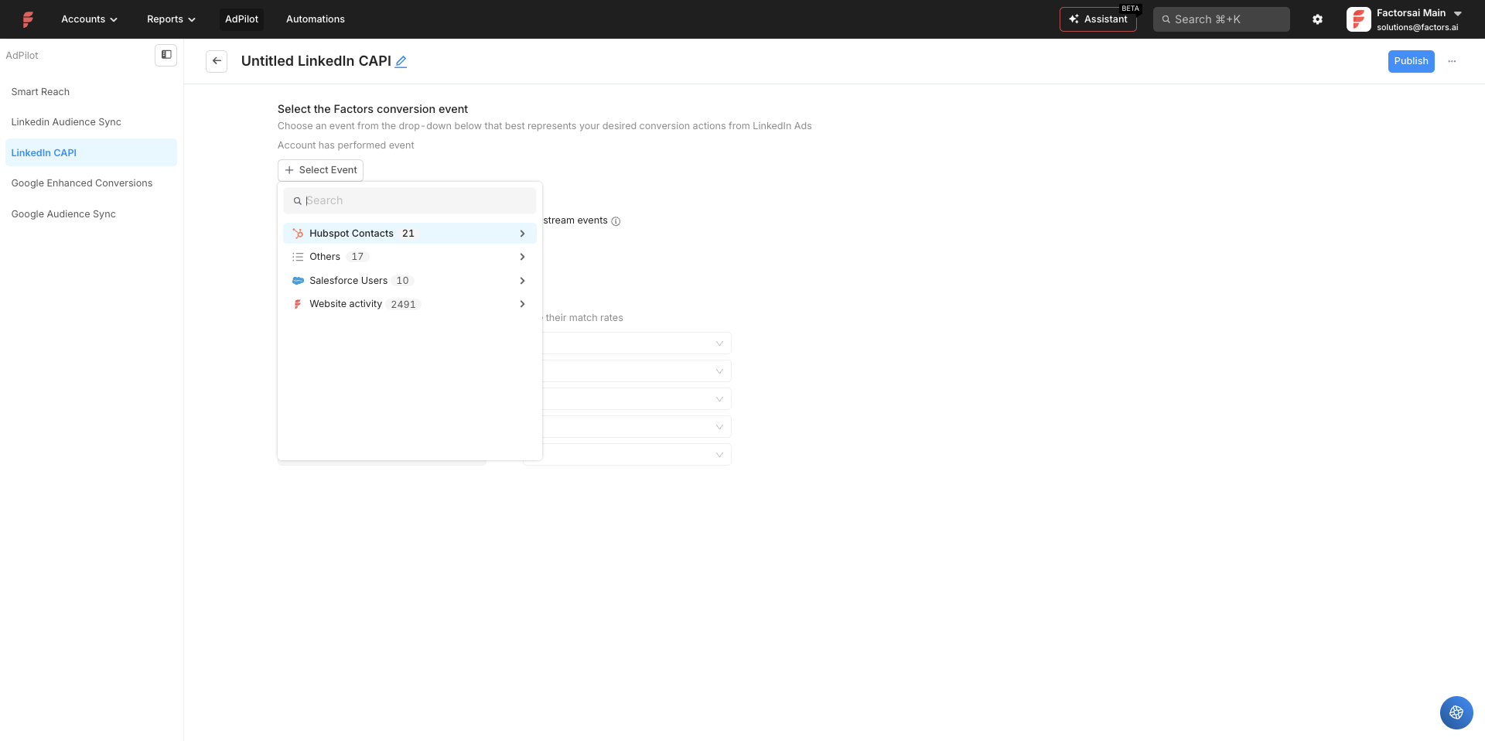Expand the Others event group
1485x741 pixels.
coord(410,257)
